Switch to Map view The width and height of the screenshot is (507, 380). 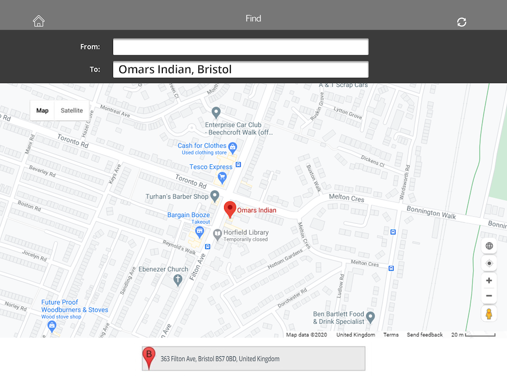point(42,111)
